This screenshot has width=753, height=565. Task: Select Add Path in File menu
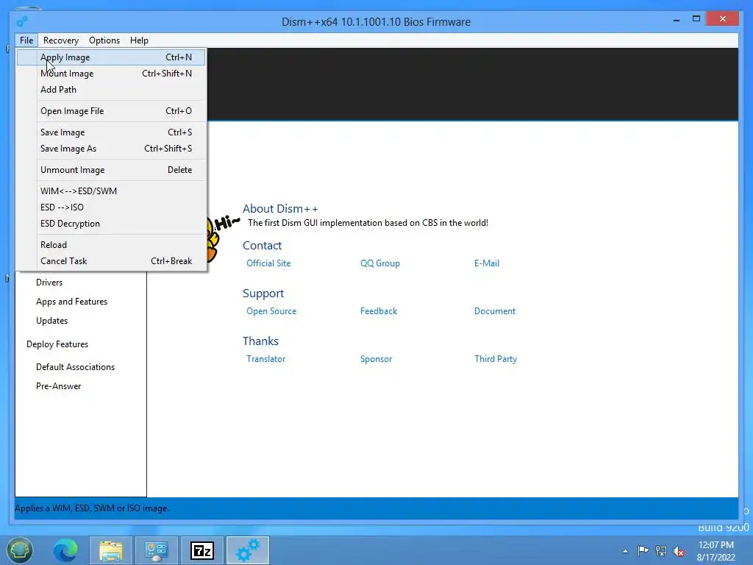[x=111, y=89]
